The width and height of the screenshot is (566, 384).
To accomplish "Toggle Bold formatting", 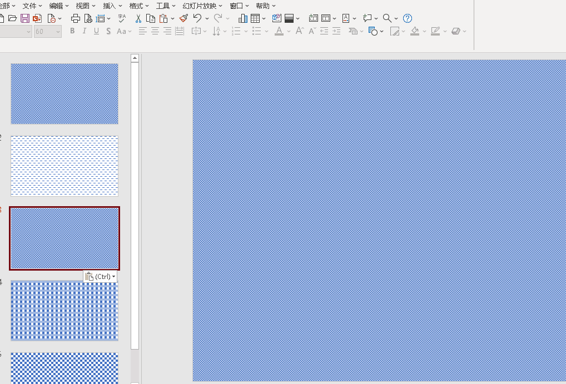I will pos(72,31).
